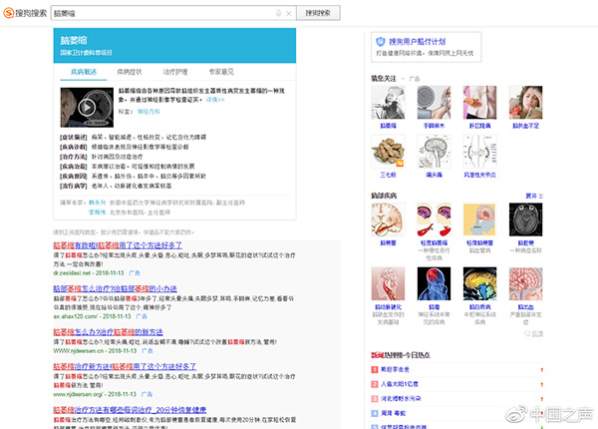Click the 神经内科 department link

149,112
